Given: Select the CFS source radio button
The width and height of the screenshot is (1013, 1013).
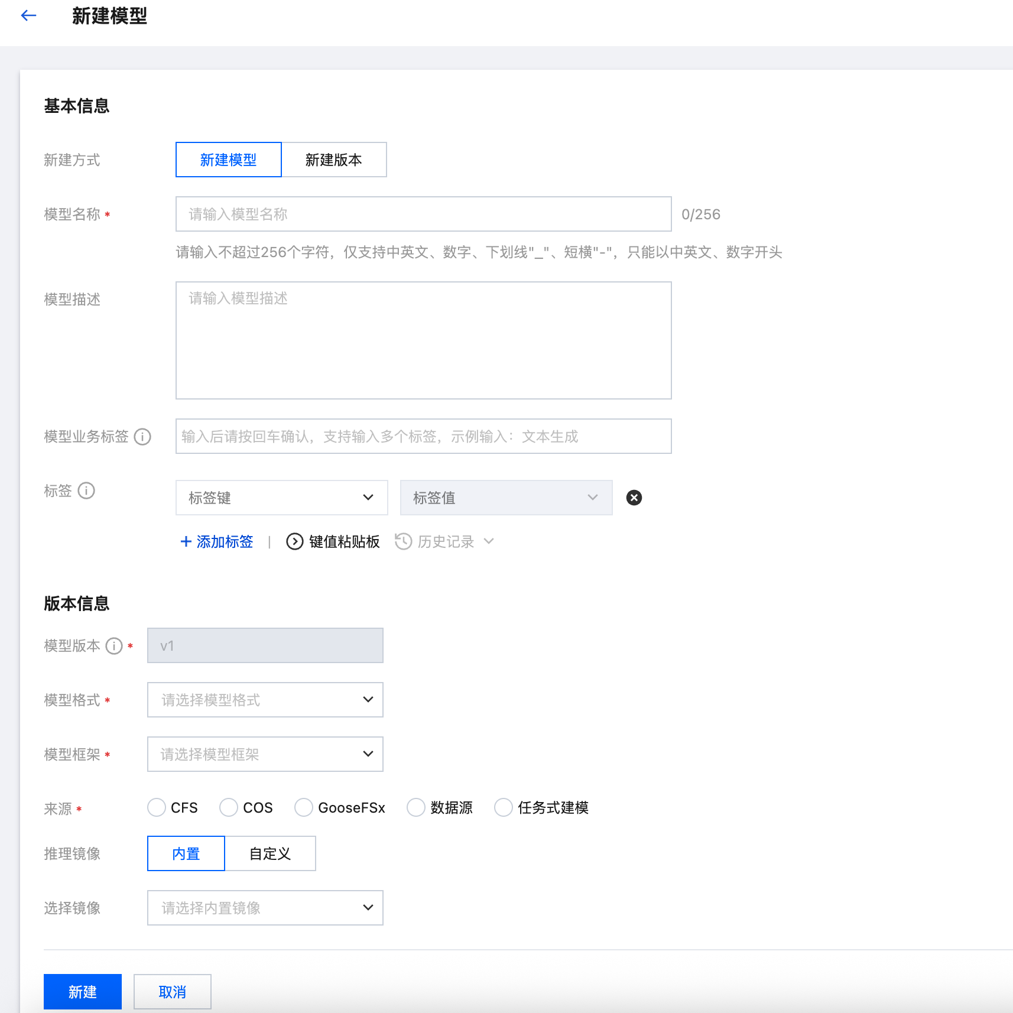Looking at the screenshot, I should (x=157, y=807).
